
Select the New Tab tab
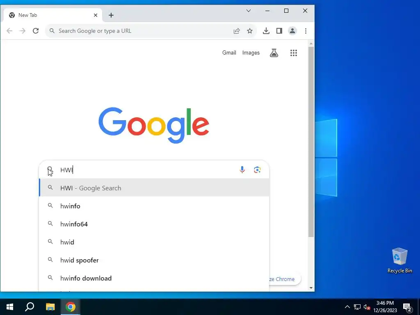(x=52, y=15)
